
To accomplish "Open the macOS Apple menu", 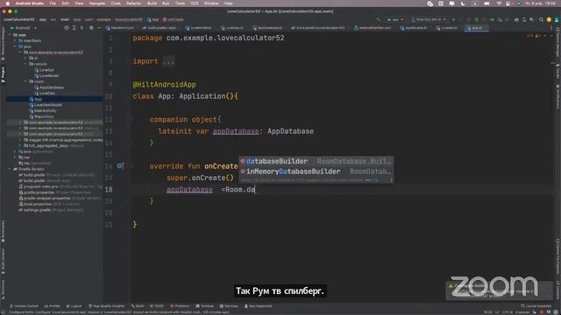I will pyautogui.click(x=7, y=3).
